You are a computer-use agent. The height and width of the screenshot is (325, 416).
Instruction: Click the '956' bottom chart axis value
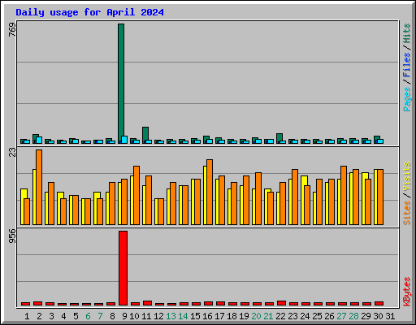click(x=12, y=236)
